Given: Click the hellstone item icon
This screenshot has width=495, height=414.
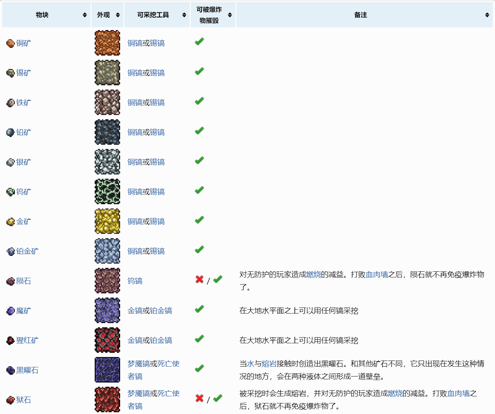Looking at the screenshot, I should tap(10, 400).
